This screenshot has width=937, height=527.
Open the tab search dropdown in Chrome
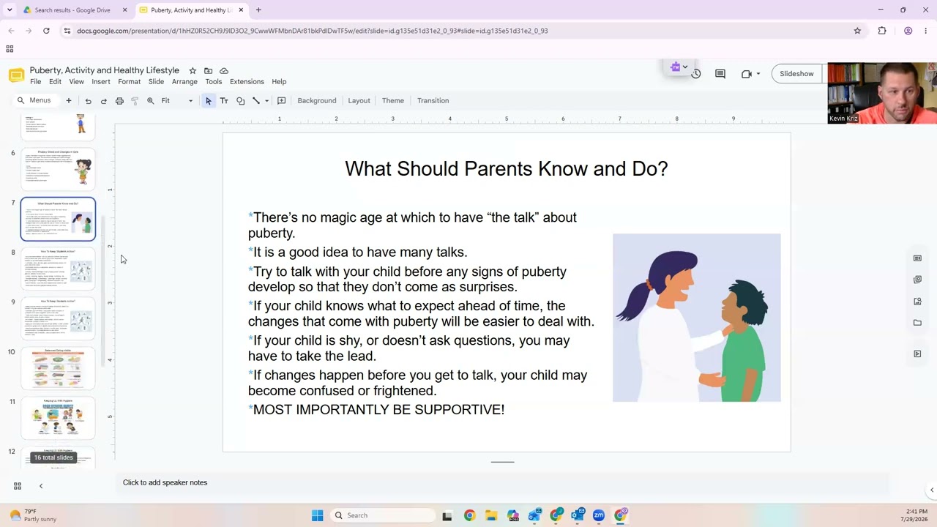pyautogui.click(x=10, y=10)
